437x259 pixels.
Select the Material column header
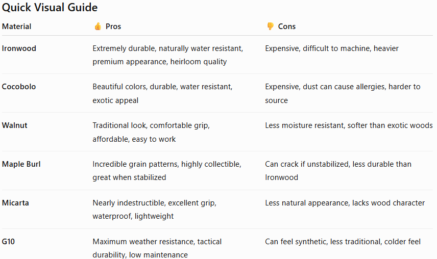click(x=16, y=27)
